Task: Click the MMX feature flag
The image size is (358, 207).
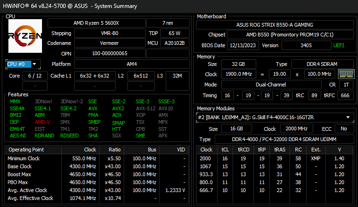Action: pyautogui.click(x=15, y=101)
